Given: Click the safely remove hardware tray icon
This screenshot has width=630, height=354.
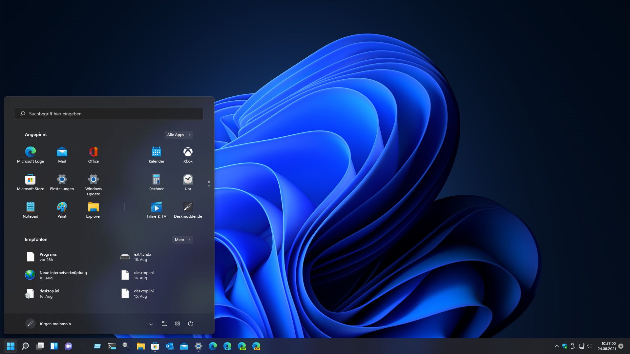Looking at the screenshot, I should 573,346.
